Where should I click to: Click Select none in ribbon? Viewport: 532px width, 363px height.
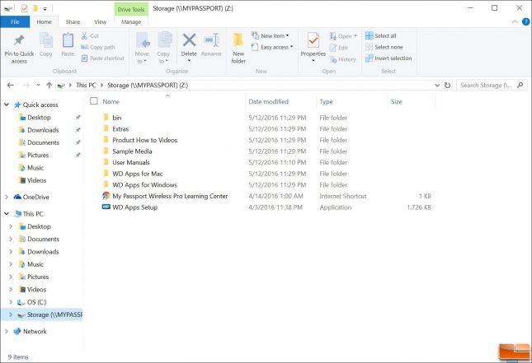(x=384, y=47)
